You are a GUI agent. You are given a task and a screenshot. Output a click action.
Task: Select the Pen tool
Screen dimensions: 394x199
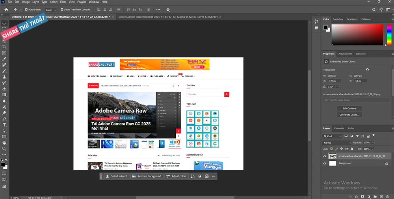pos(4,119)
